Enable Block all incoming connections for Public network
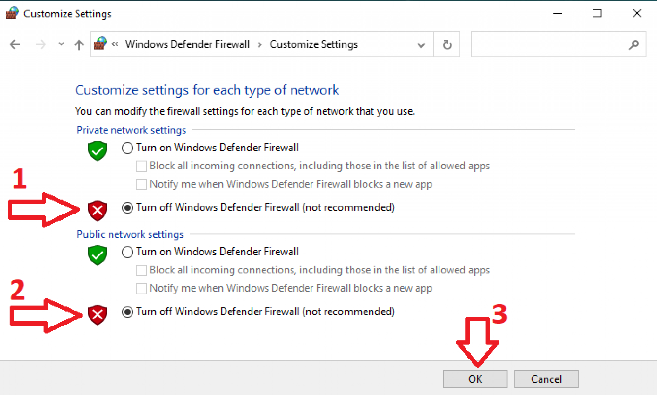This screenshot has width=657, height=395. (x=141, y=270)
